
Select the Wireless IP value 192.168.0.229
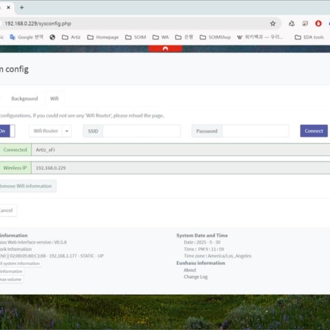51,168
